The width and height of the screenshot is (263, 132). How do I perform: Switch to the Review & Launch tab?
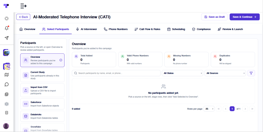pyautogui.click(x=230, y=29)
